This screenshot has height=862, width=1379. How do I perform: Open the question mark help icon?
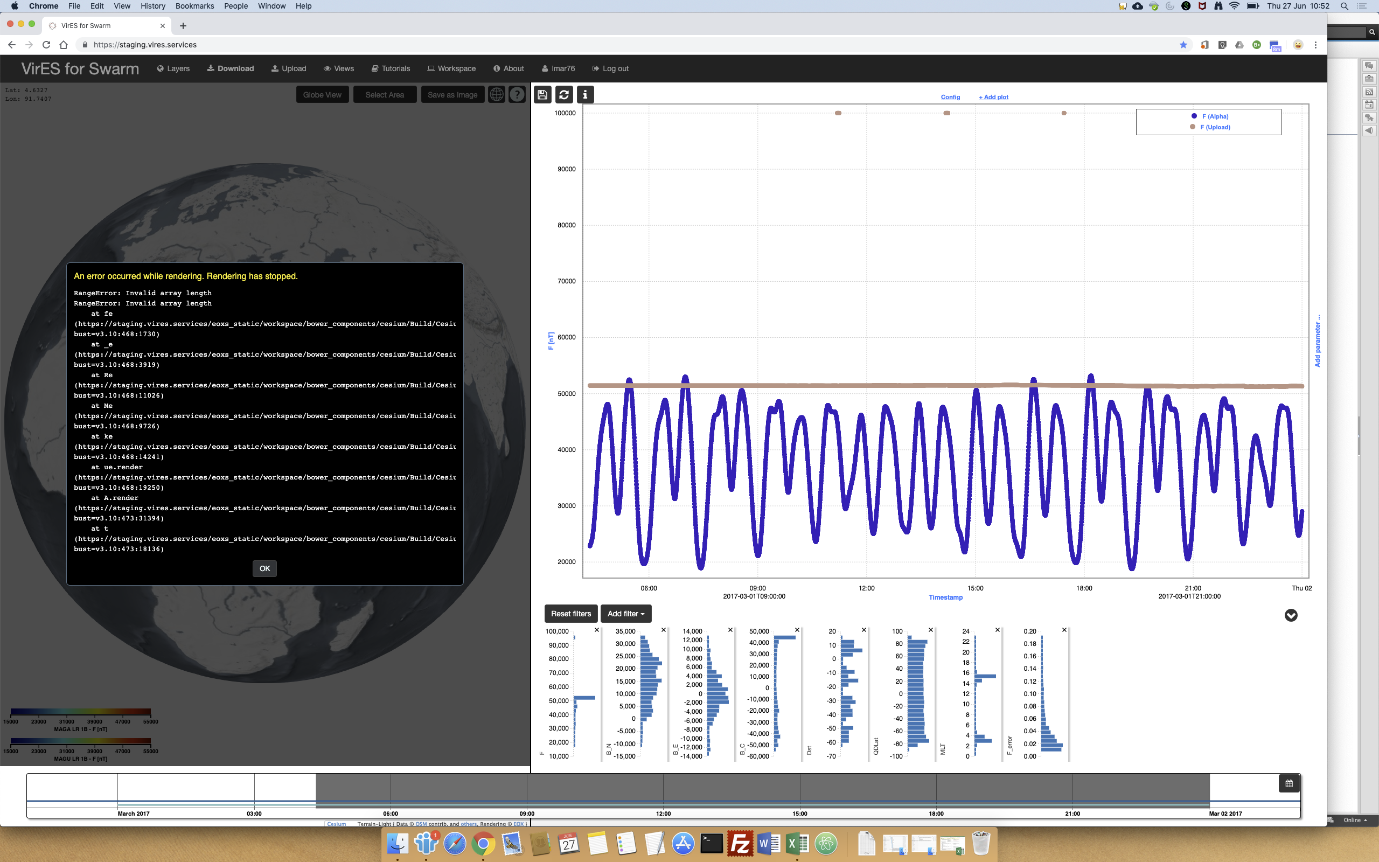point(517,95)
